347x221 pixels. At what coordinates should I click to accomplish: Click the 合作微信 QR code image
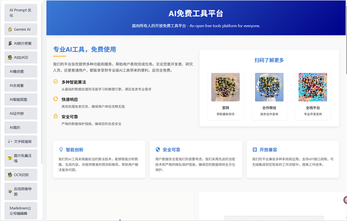pyautogui.click(x=269, y=87)
